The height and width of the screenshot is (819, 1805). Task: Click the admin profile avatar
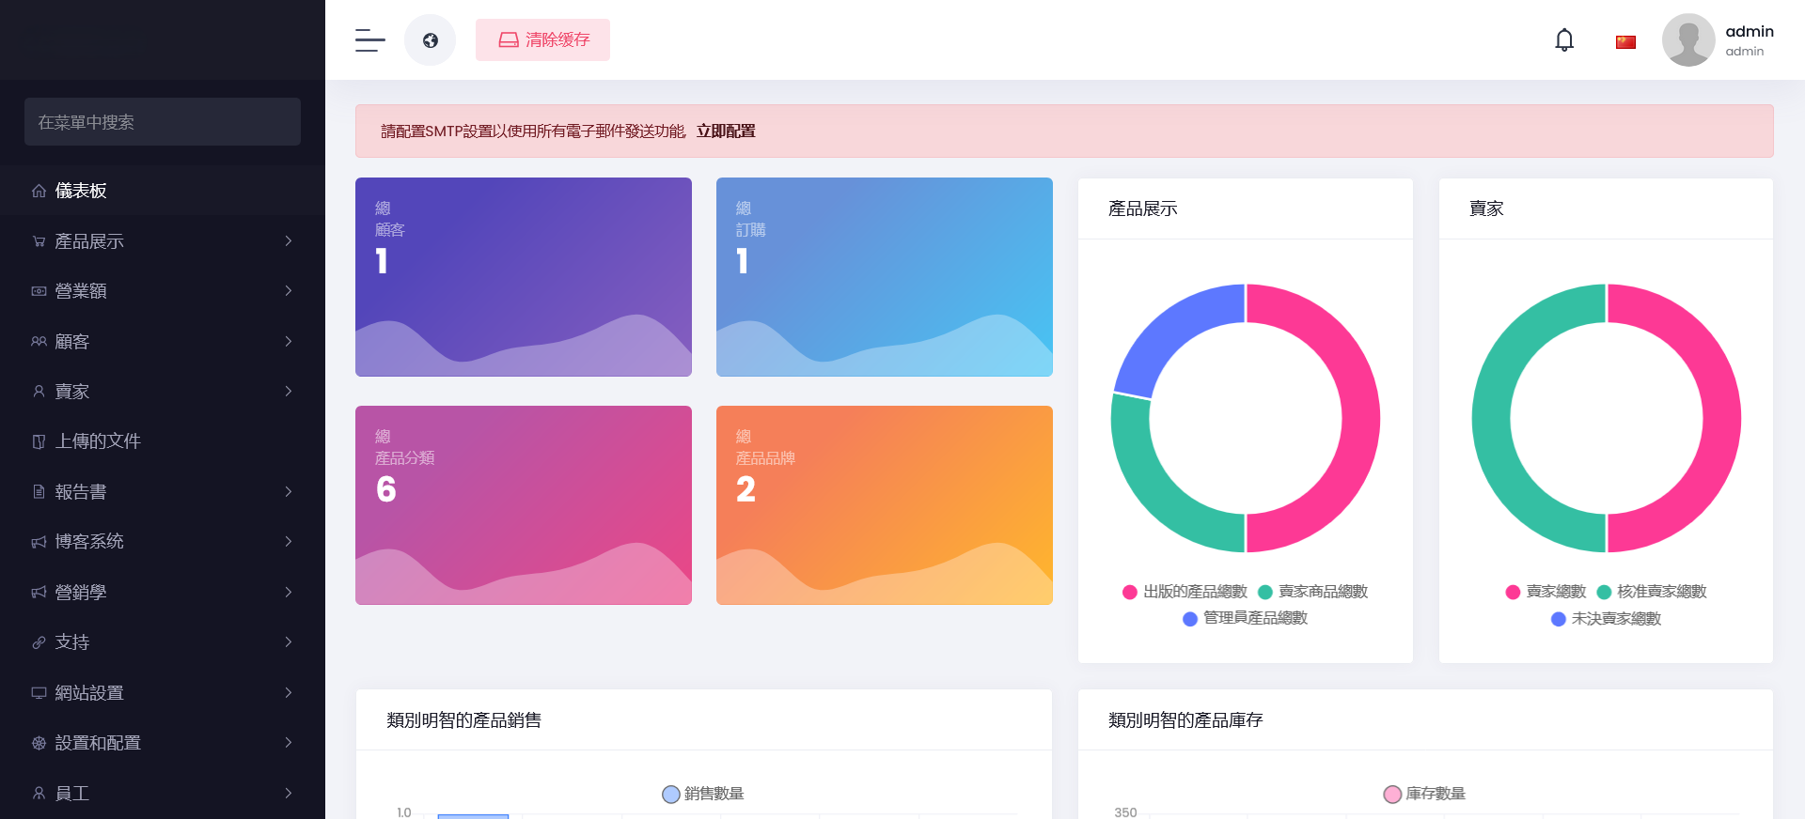tap(1688, 40)
